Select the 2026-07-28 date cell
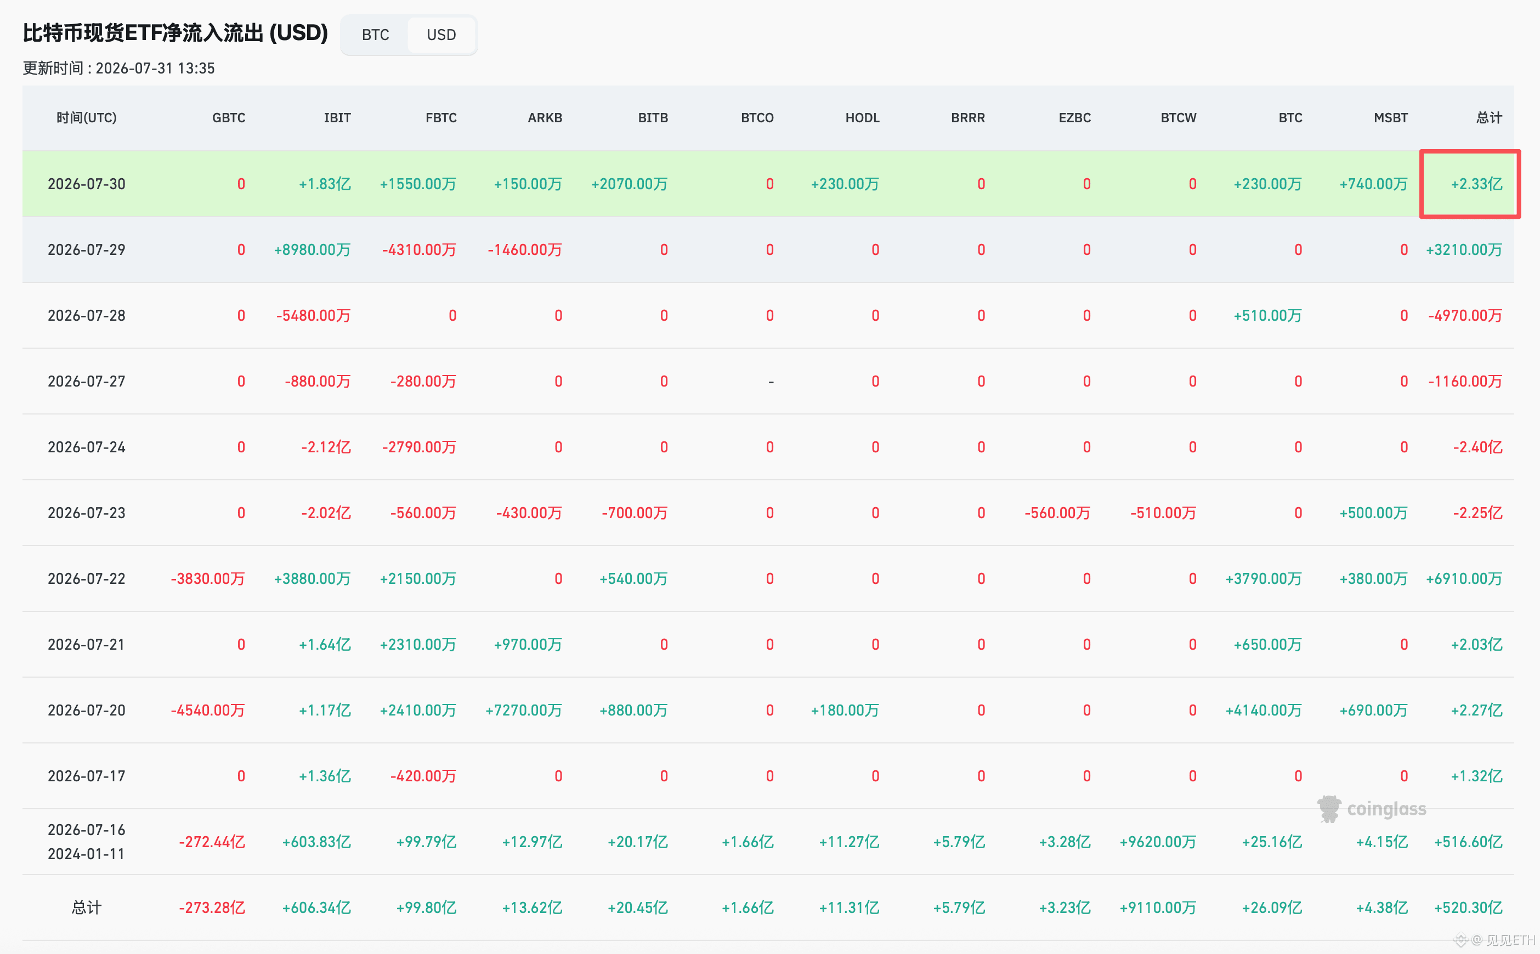The width and height of the screenshot is (1540, 954). click(x=87, y=315)
